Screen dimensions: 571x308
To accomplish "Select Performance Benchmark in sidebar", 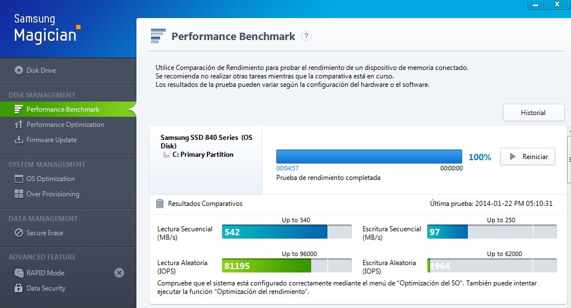I will click(x=68, y=109).
